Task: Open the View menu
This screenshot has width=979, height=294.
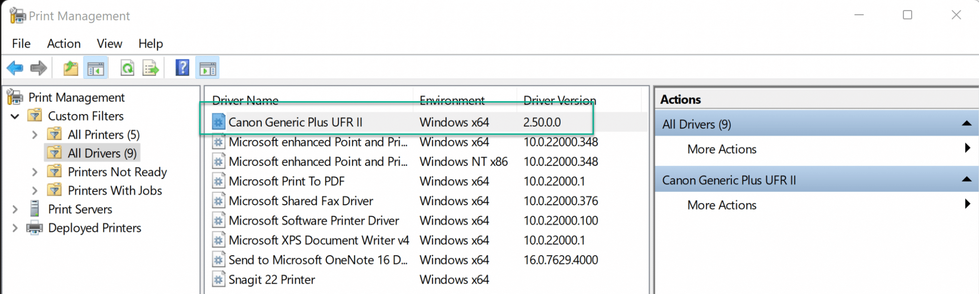Action: coord(109,43)
